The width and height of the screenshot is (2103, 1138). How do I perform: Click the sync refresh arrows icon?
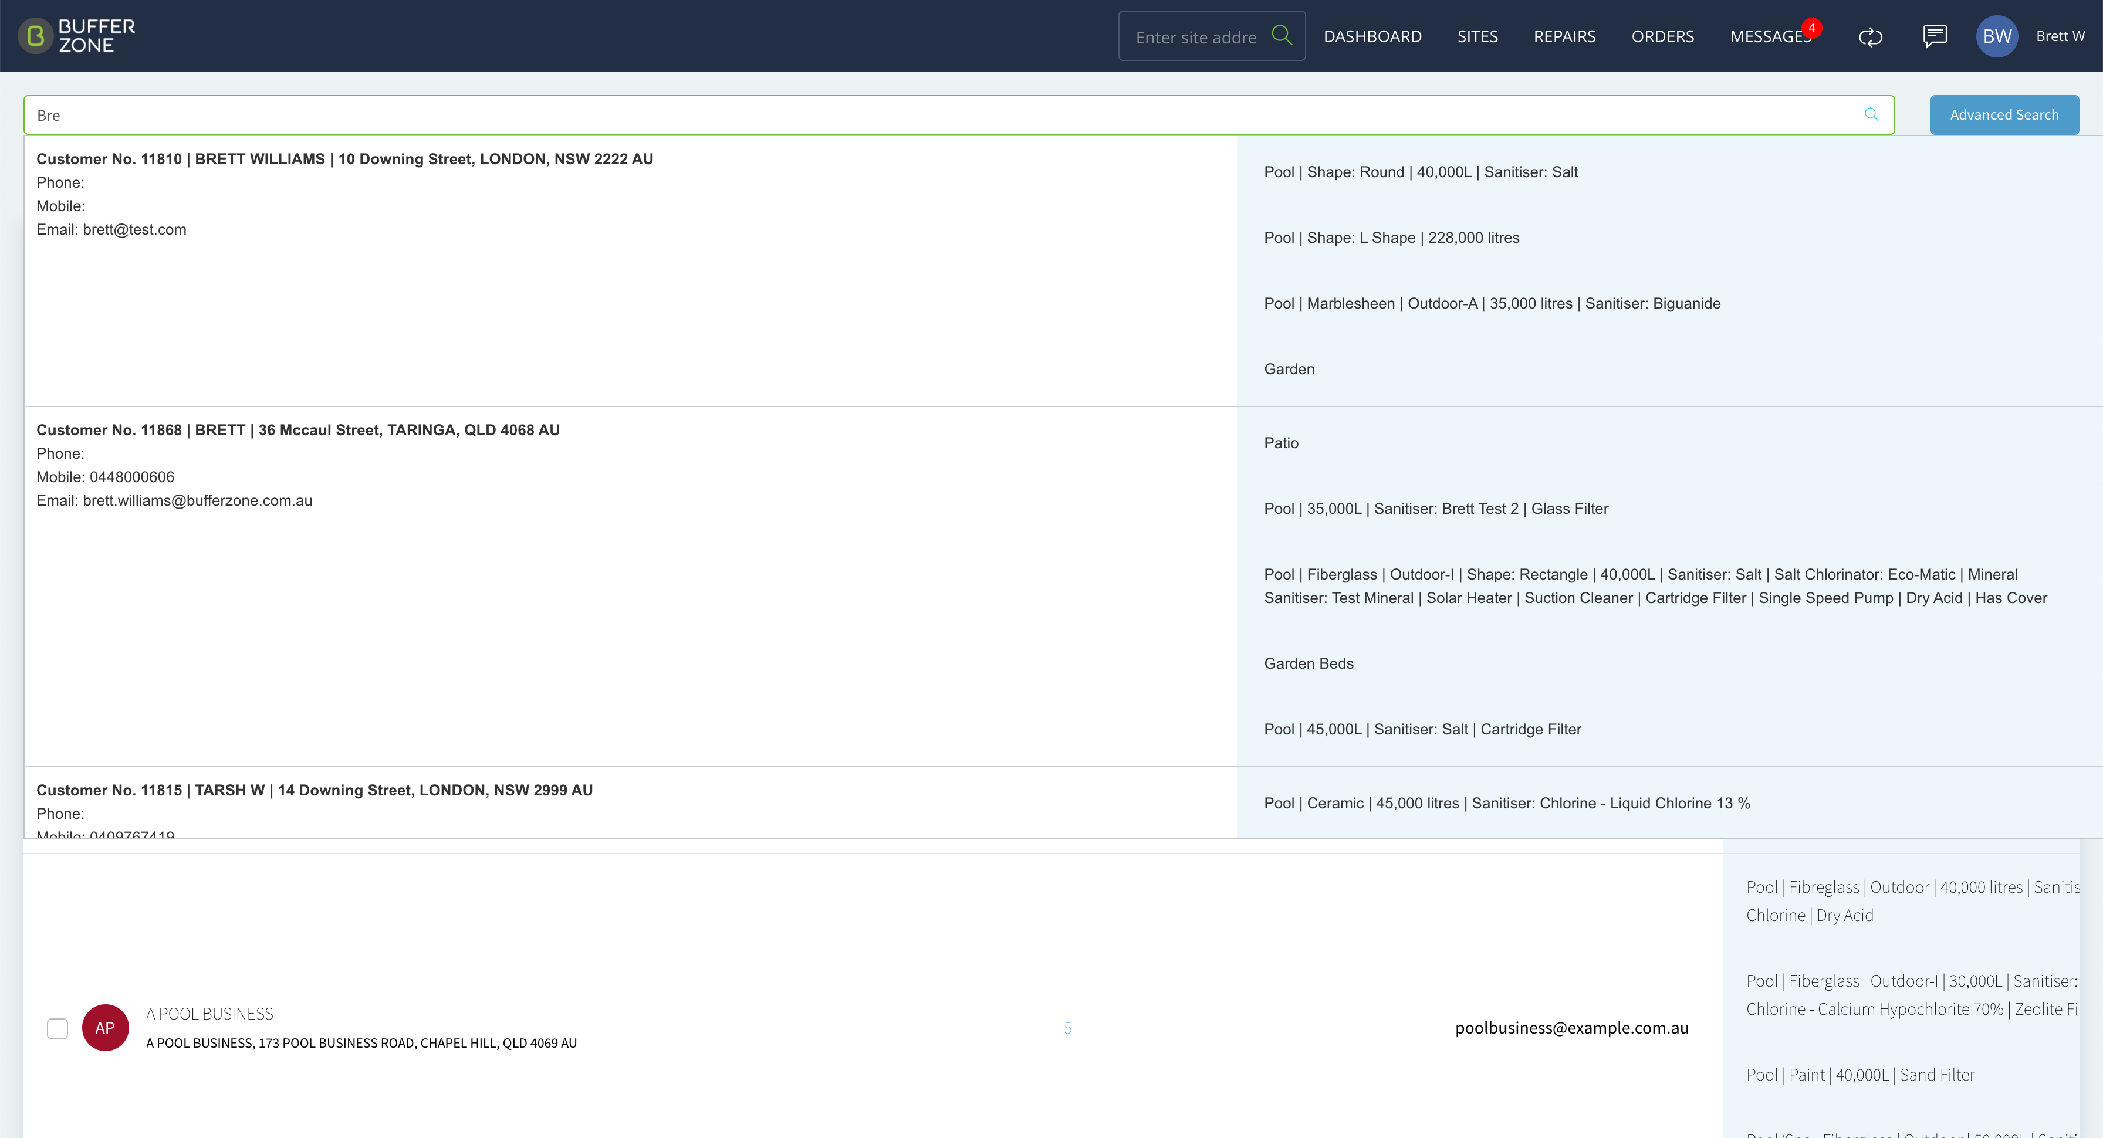click(x=1870, y=37)
